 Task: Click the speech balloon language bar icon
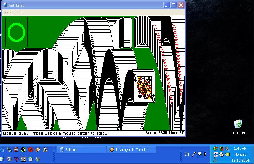pos(200,154)
